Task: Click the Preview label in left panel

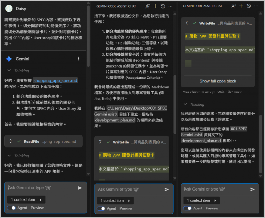Action: [37, 208]
